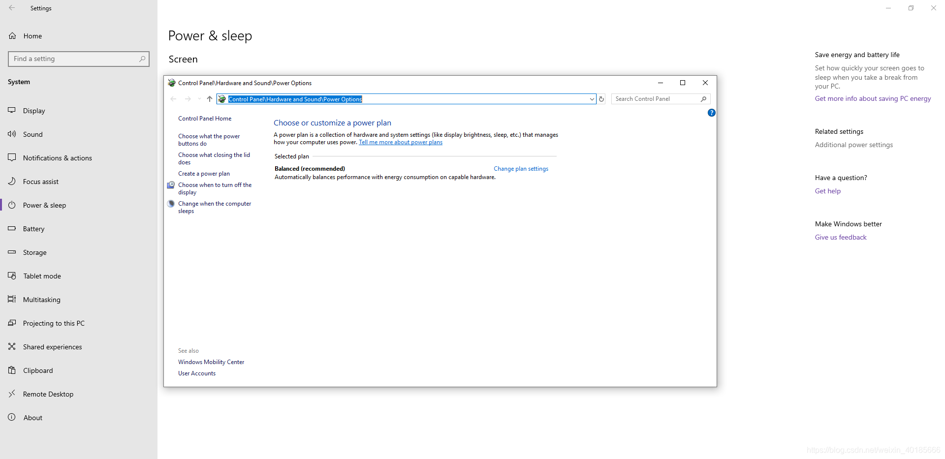Click the Power Options title bar icon

click(x=172, y=83)
